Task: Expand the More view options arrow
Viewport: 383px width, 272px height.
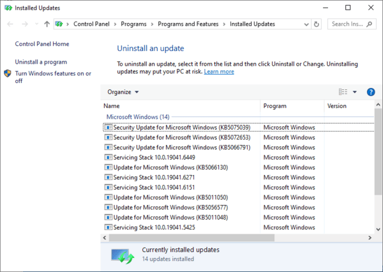Action: tap(355, 92)
